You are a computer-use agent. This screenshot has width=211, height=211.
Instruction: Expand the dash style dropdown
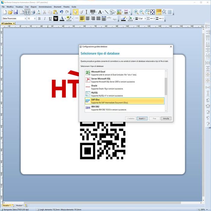154,18
